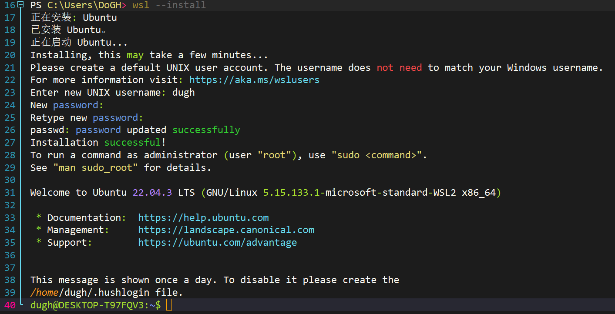This screenshot has height=314, width=615.
Task: Click the '/home/dugh/.hushlogin file.' text
Action: coord(107,293)
